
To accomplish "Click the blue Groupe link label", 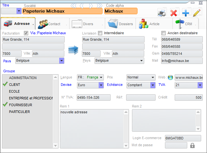I will coord(9,71).
